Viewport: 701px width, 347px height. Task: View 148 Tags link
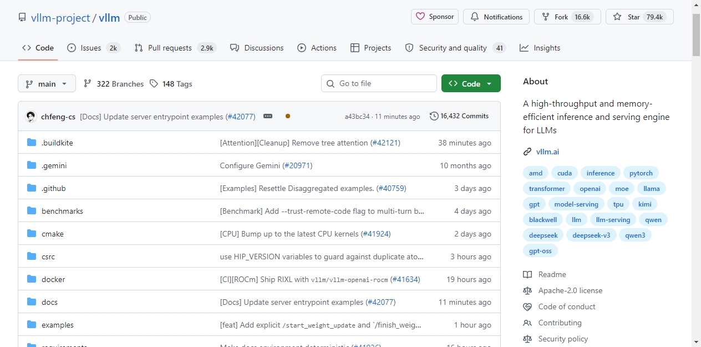click(x=171, y=84)
